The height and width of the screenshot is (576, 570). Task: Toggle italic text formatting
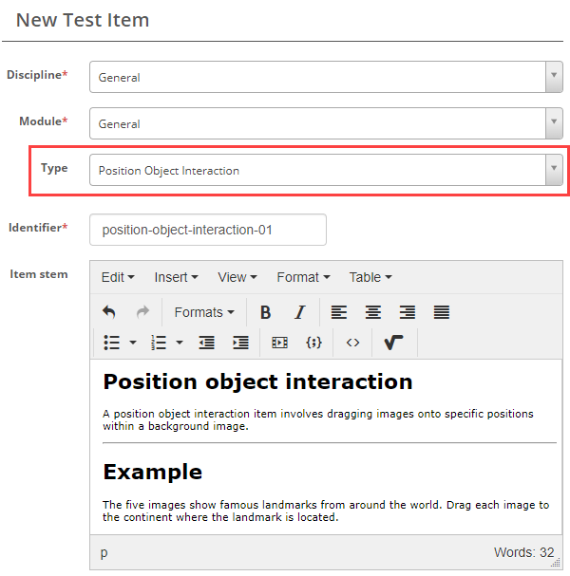point(299,312)
